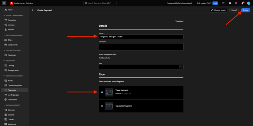
Task: Collapse the Decision Management section
Action: [4, 35]
